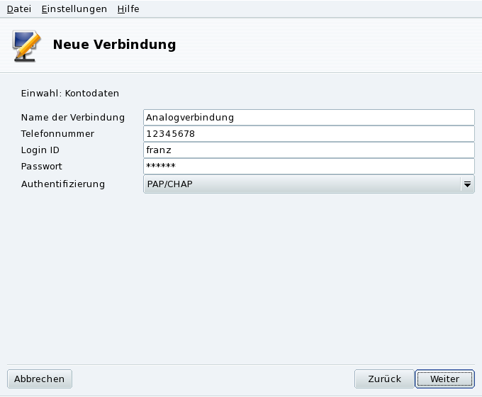
Task: Go back with the Zurück button
Action: pos(383,379)
